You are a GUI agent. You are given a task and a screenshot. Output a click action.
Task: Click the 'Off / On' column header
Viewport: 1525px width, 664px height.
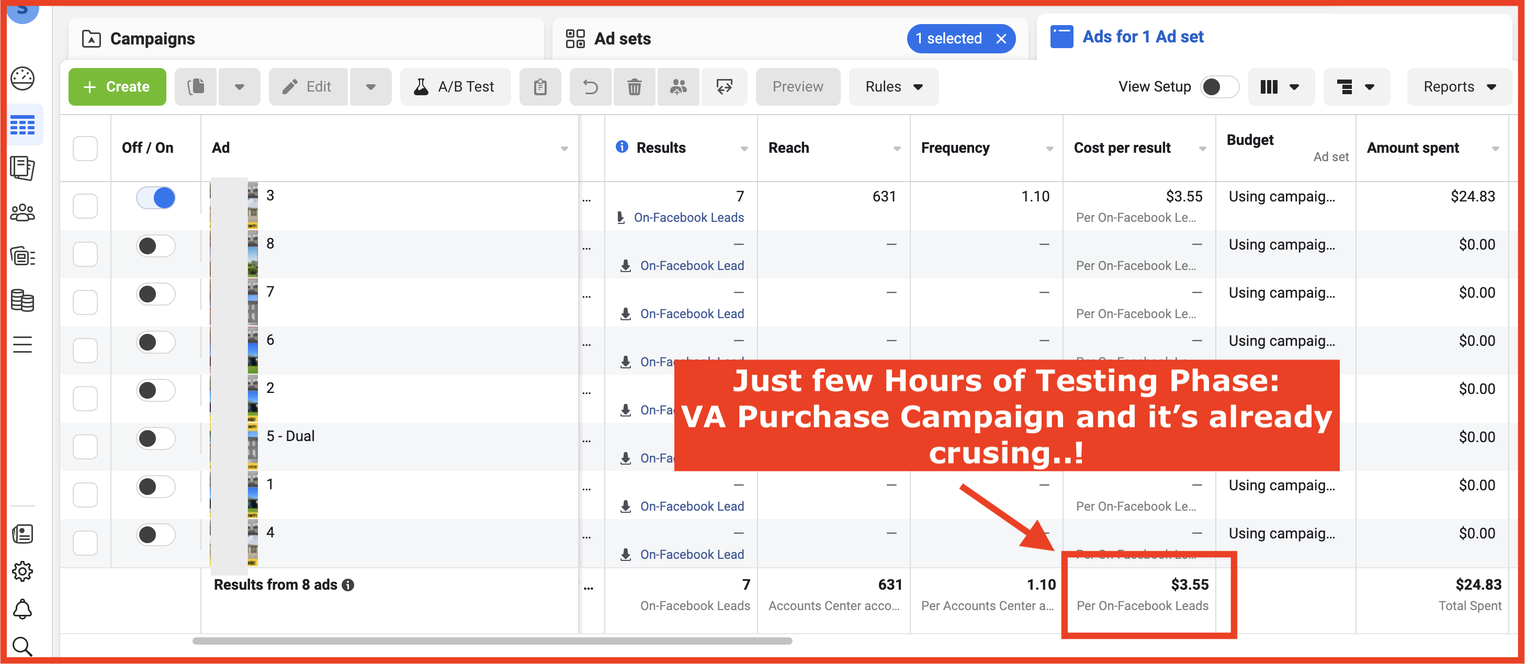click(148, 148)
